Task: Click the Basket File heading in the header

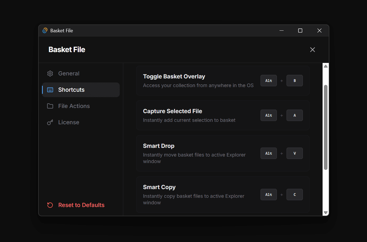Action: [x=67, y=50]
